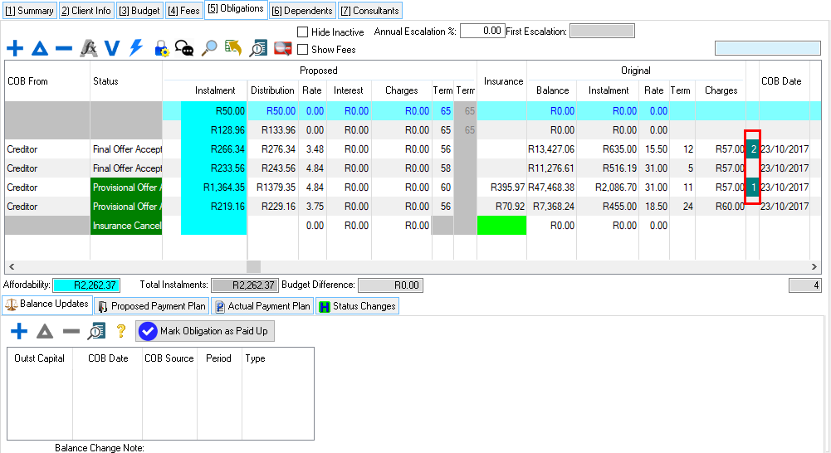
Task: Click the blue minus icon in the obligations toolbar
Action: click(x=63, y=49)
